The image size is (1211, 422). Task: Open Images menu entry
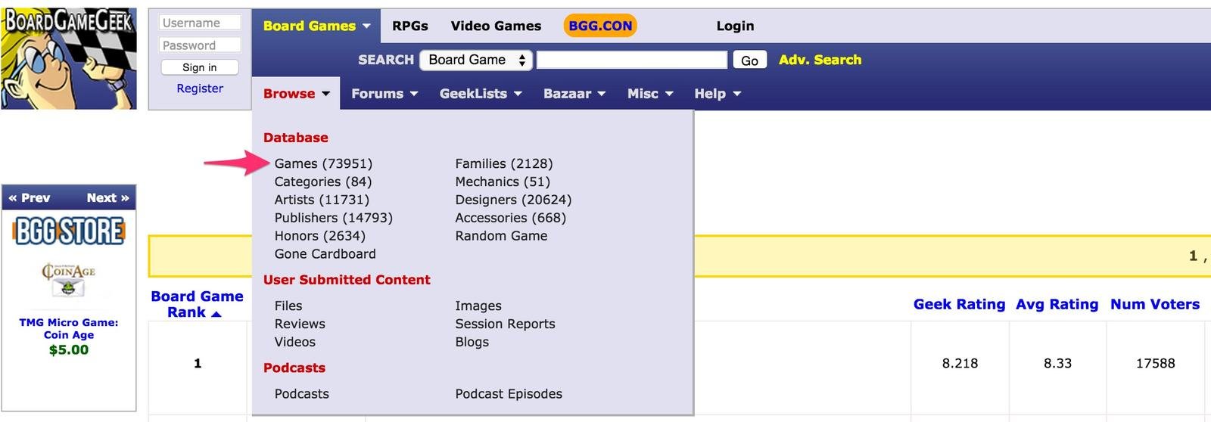coord(478,306)
